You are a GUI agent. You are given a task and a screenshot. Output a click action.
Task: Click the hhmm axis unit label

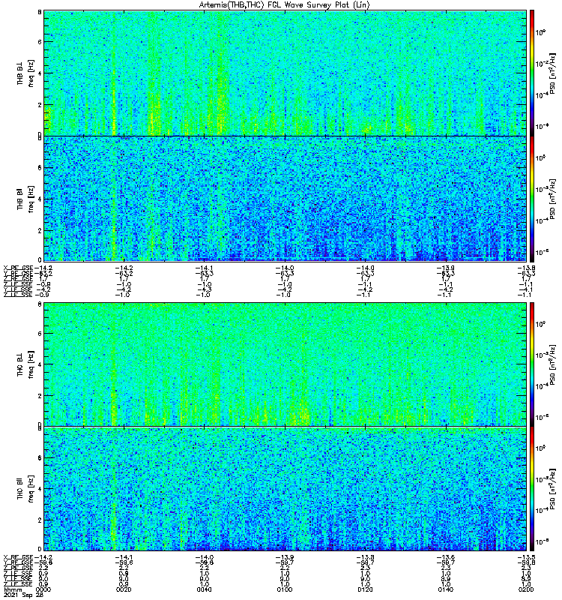(11, 589)
